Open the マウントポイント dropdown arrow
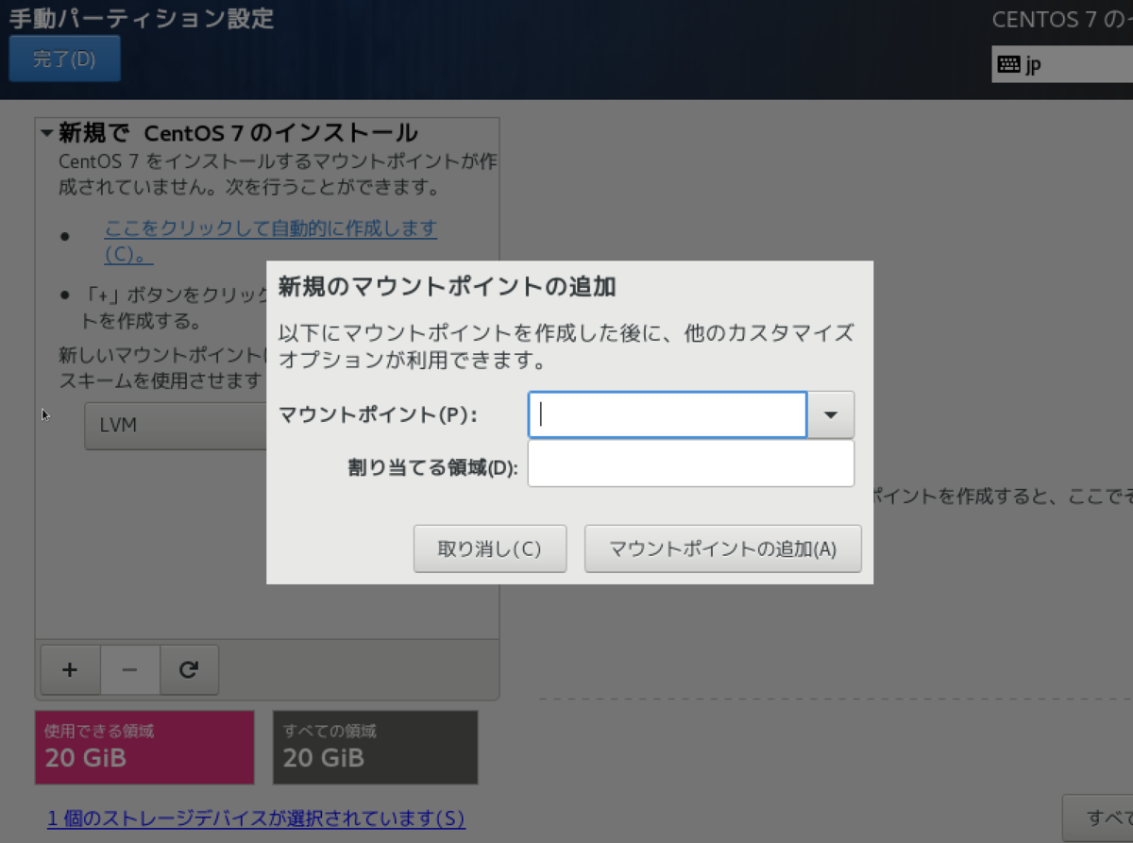1133x843 pixels. [830, 414]
